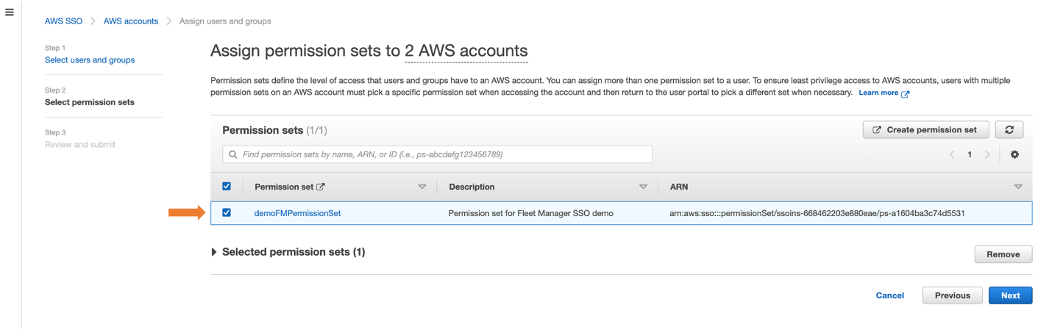Go to next page arrow
Screen dimensions: 1049x330
pos(987,154)
